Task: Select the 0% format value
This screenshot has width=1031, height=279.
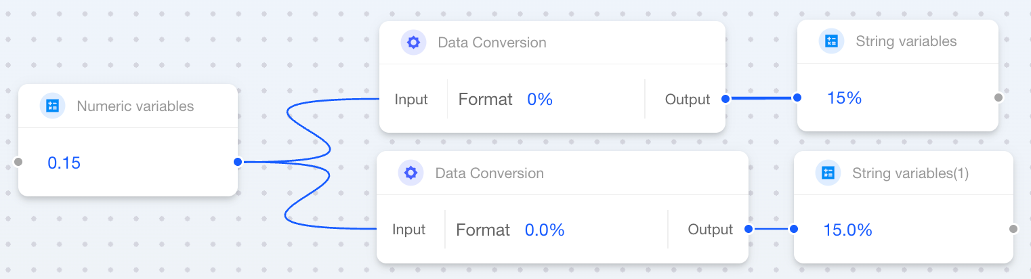Action: pyautogui.click(x=540, y=100)
